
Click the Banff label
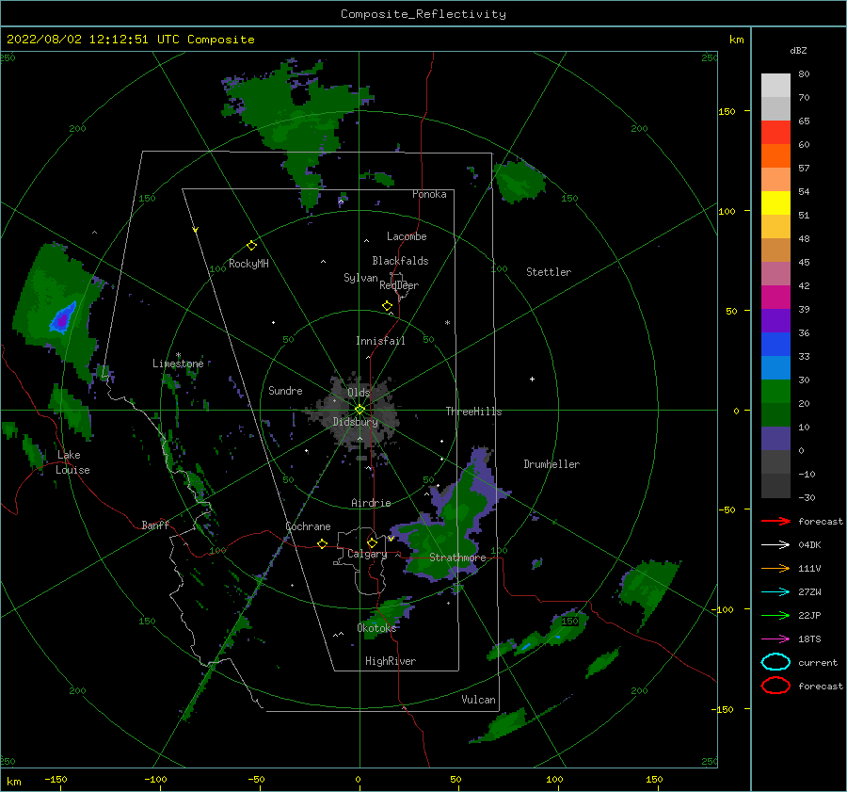[x=155, y=525]
